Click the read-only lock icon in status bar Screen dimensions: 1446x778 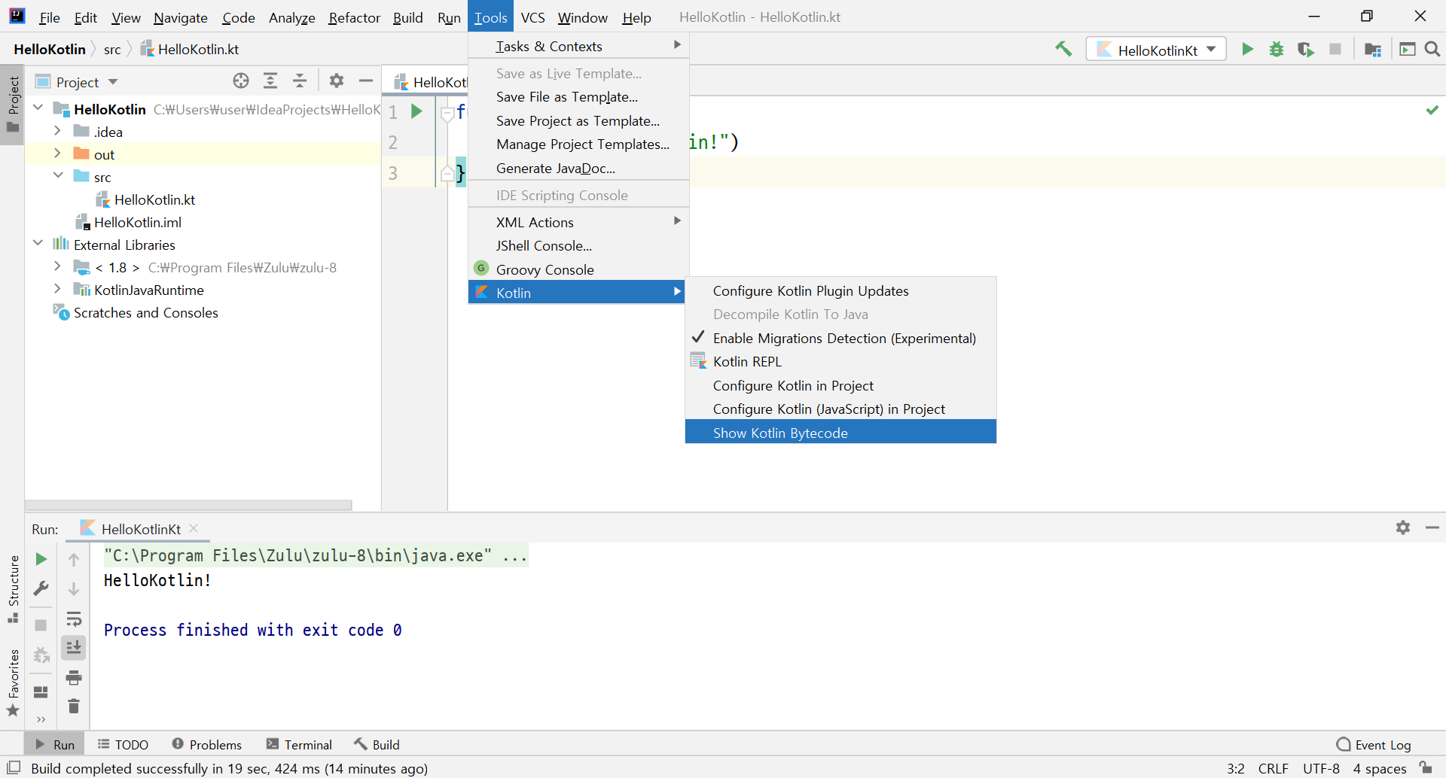point(1426,767)
